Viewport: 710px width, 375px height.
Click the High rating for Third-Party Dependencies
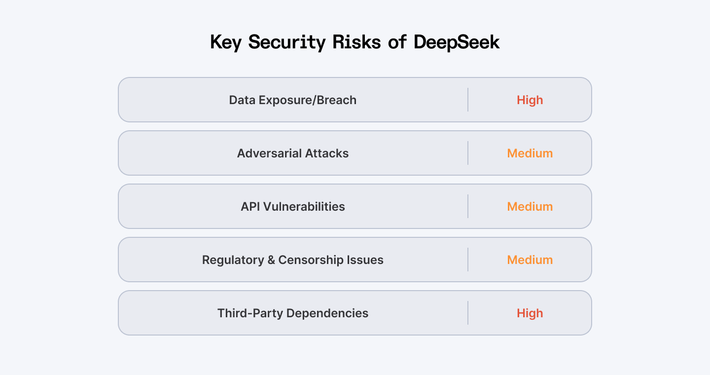(x=530, y=313)
